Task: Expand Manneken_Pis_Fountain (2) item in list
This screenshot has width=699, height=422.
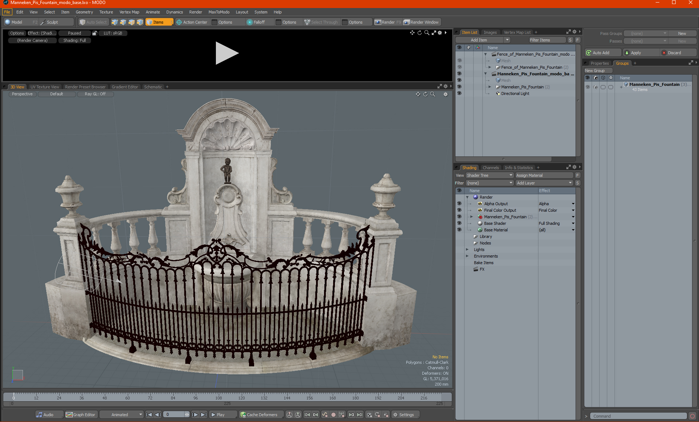Action: tap(490, 87)
